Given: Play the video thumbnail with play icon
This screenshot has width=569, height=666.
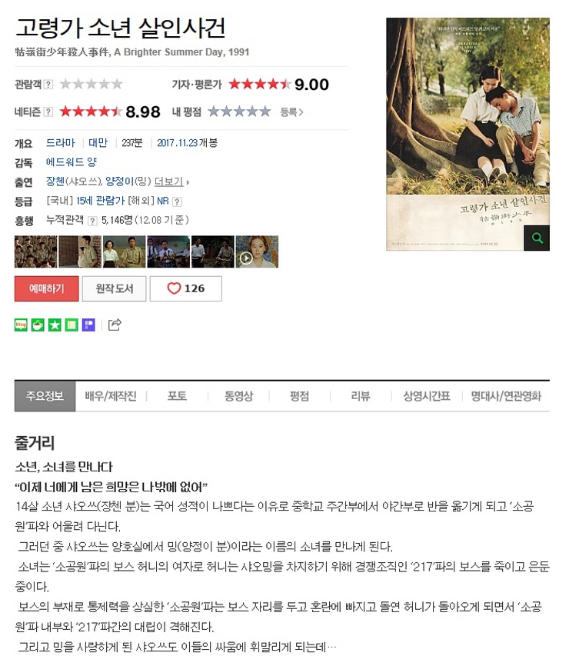Looking at the screenshot, I should [257, 252].
